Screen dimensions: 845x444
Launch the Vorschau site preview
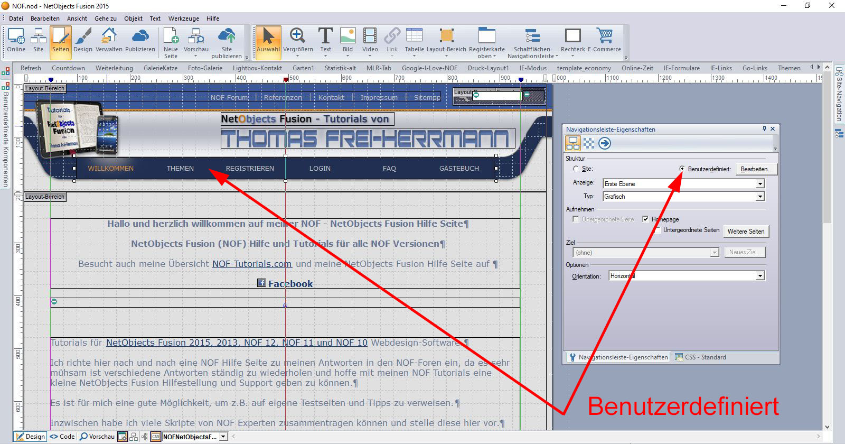pyautogui.click(x=196, y=41)
